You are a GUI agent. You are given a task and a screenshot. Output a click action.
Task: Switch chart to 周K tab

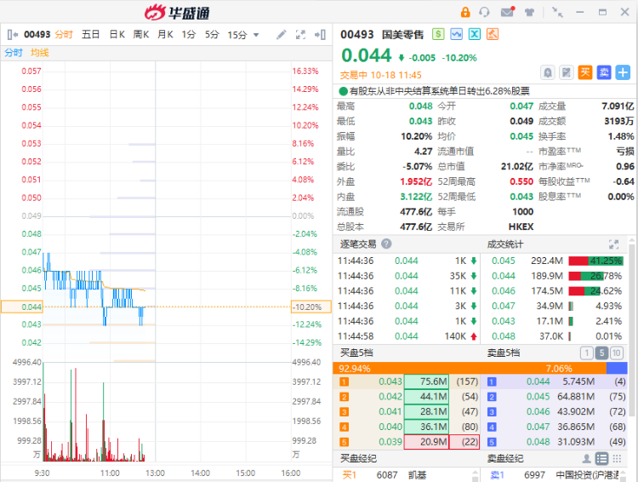coord(140,35)
